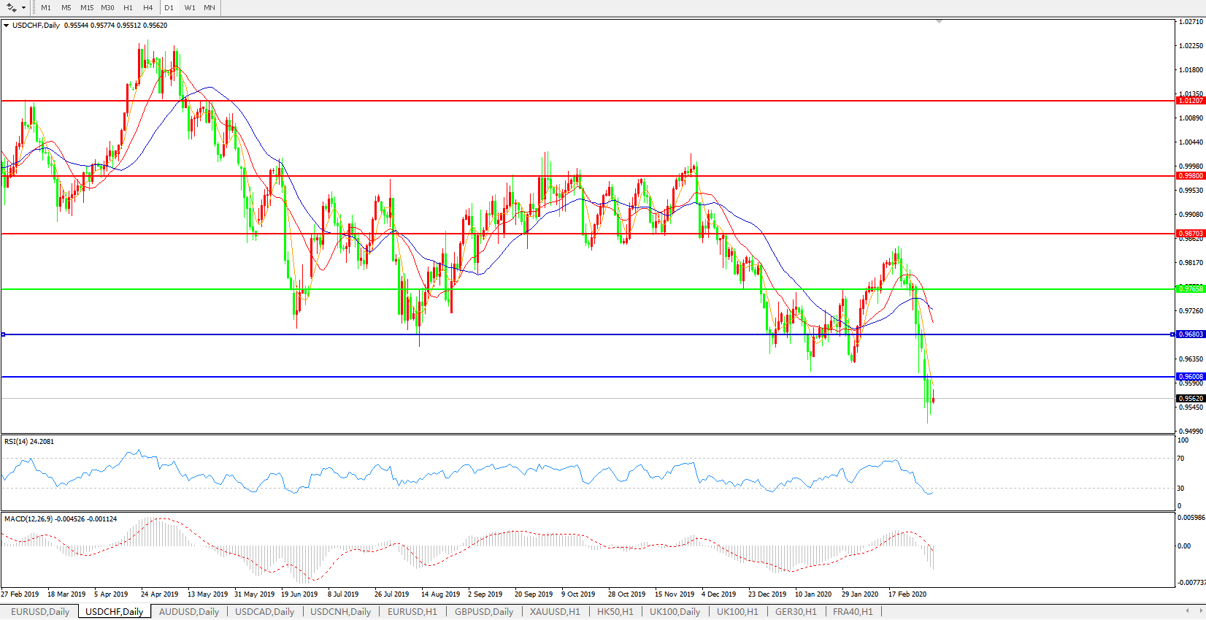Click the chart objects arrows icon

tap(12, 7)
